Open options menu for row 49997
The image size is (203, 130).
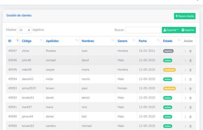click(185, 51)
